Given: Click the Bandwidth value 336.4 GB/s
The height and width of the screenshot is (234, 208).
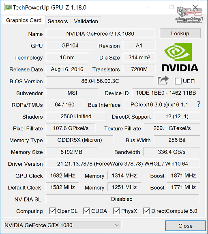Looking at the screenshot, I should point(172,152).
